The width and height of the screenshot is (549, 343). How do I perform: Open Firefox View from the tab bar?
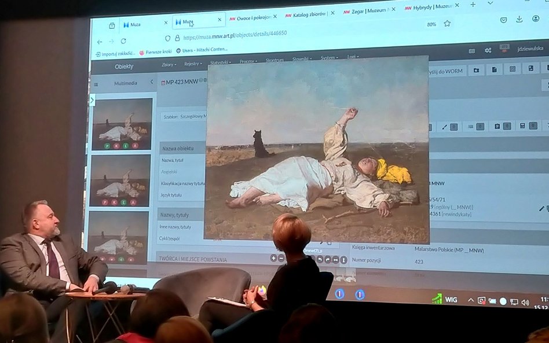click(x=112, y=25)
